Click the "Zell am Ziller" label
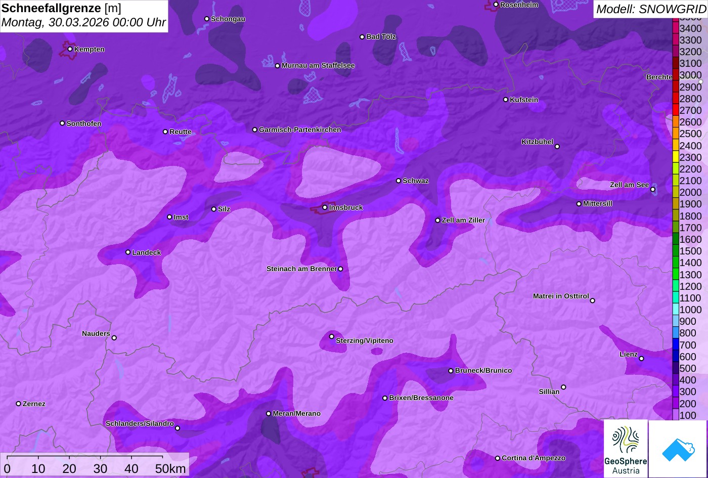The width and height of the screenshot is (708, 478). coord(463,220)
